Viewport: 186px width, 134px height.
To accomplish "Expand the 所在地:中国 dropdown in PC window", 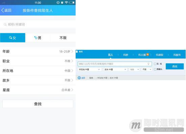I will tap(89, 69).
